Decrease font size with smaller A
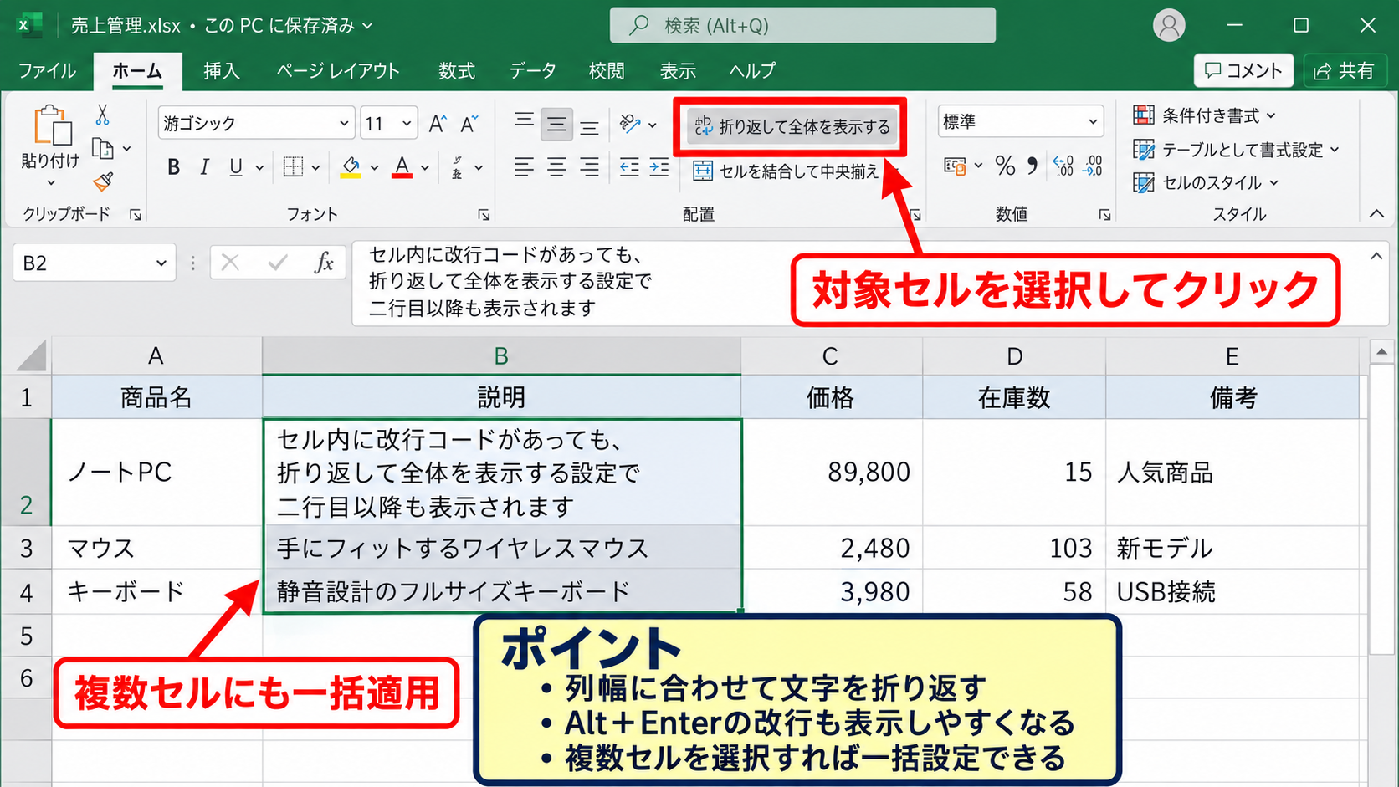The width and height of the screenshot is (1399, 787). point(469,124)
